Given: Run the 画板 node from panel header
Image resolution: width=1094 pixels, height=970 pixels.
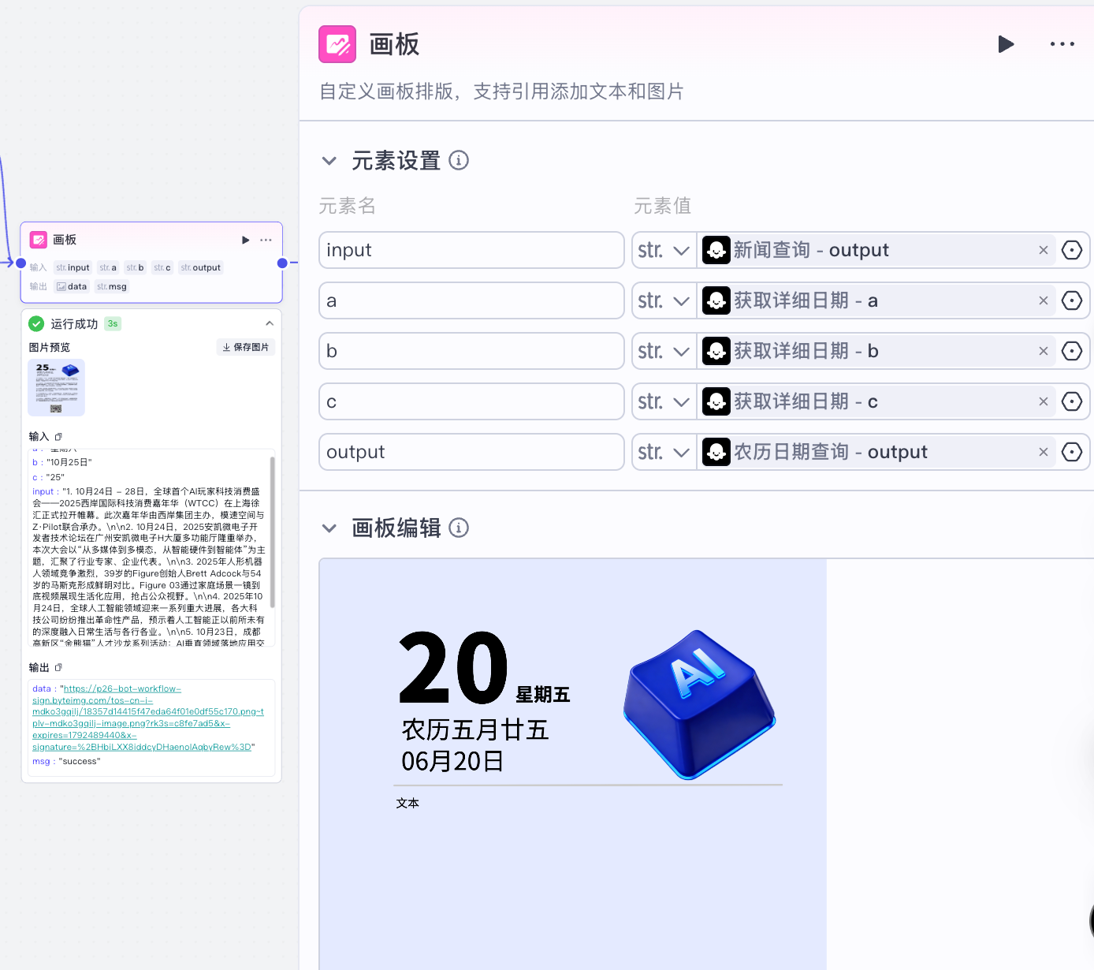Looking at the screenshot, I should pyautogui.click(x=1006, y=44).
